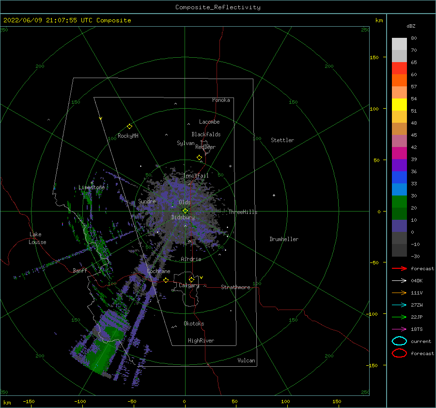
Task: Select the yellow radar-center diamond near Didsbury
Action: [185, 211]
